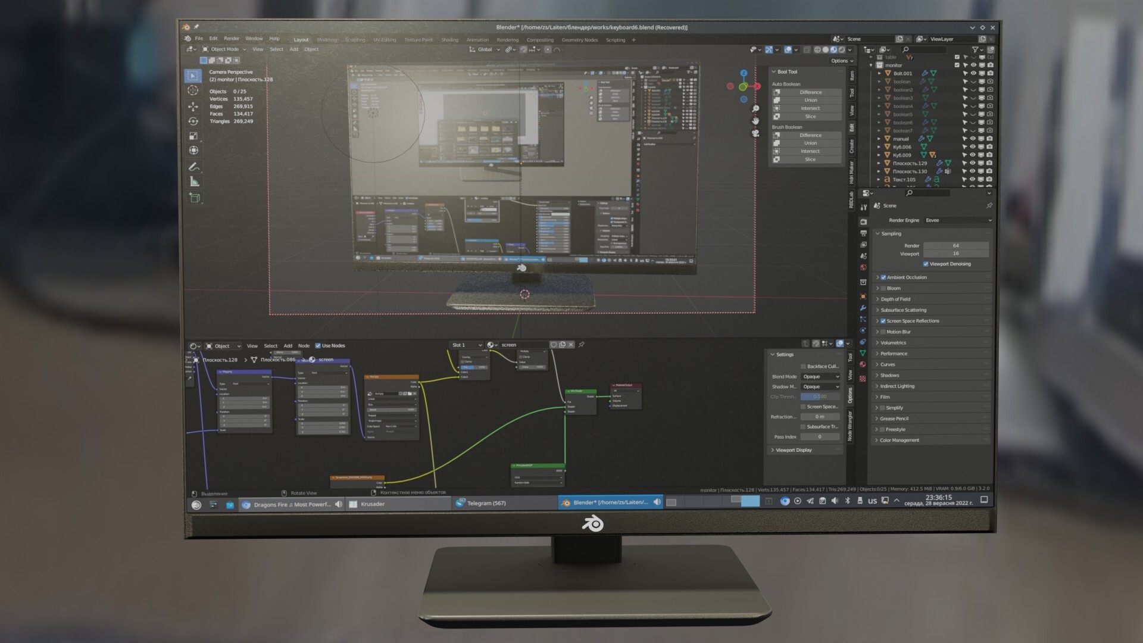The image size is (1143, 643).
Task: Select the Cursor tool in the 3D viewport toolbar
Action: (x=193, y=90)
